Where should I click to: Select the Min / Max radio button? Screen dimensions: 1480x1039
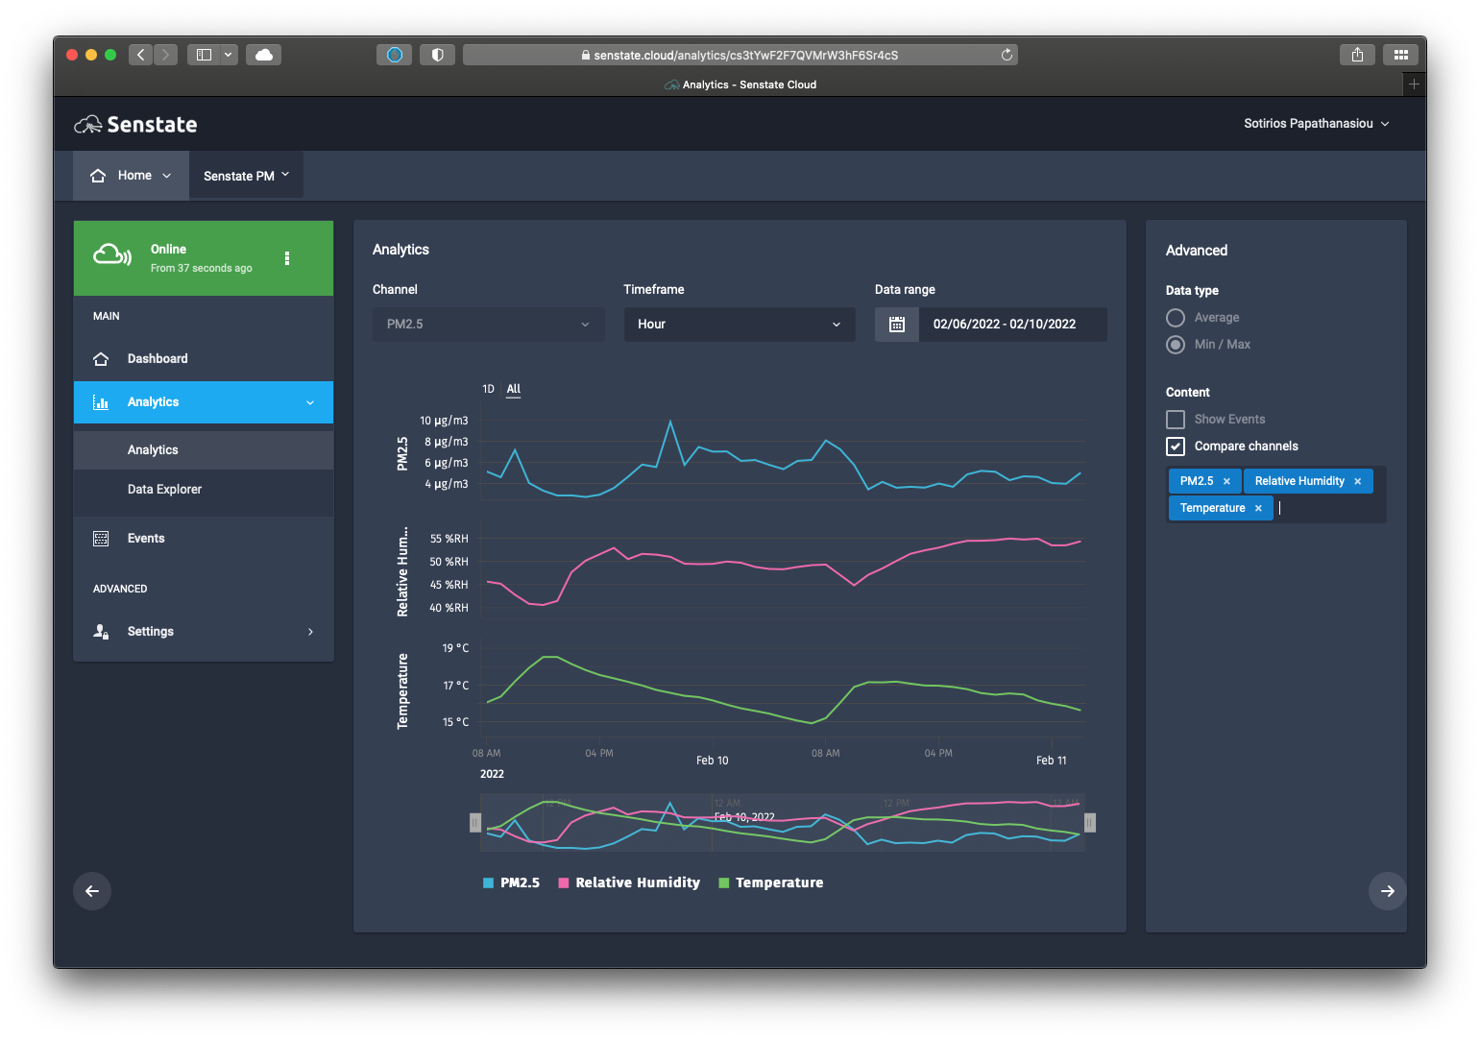[1176, 345]
